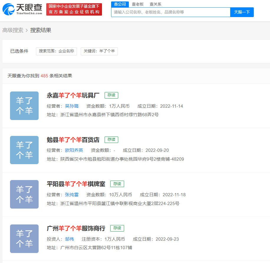
Task: Click the 搜索结果 breadcrumb text
Action: pos(41,30)
